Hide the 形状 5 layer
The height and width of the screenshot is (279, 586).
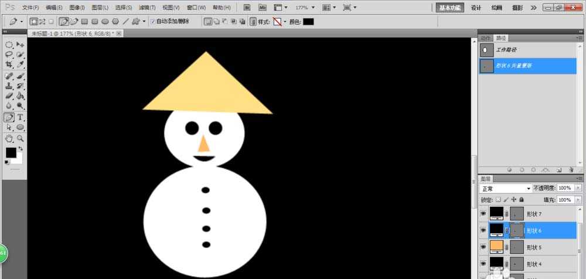point(483,247)
